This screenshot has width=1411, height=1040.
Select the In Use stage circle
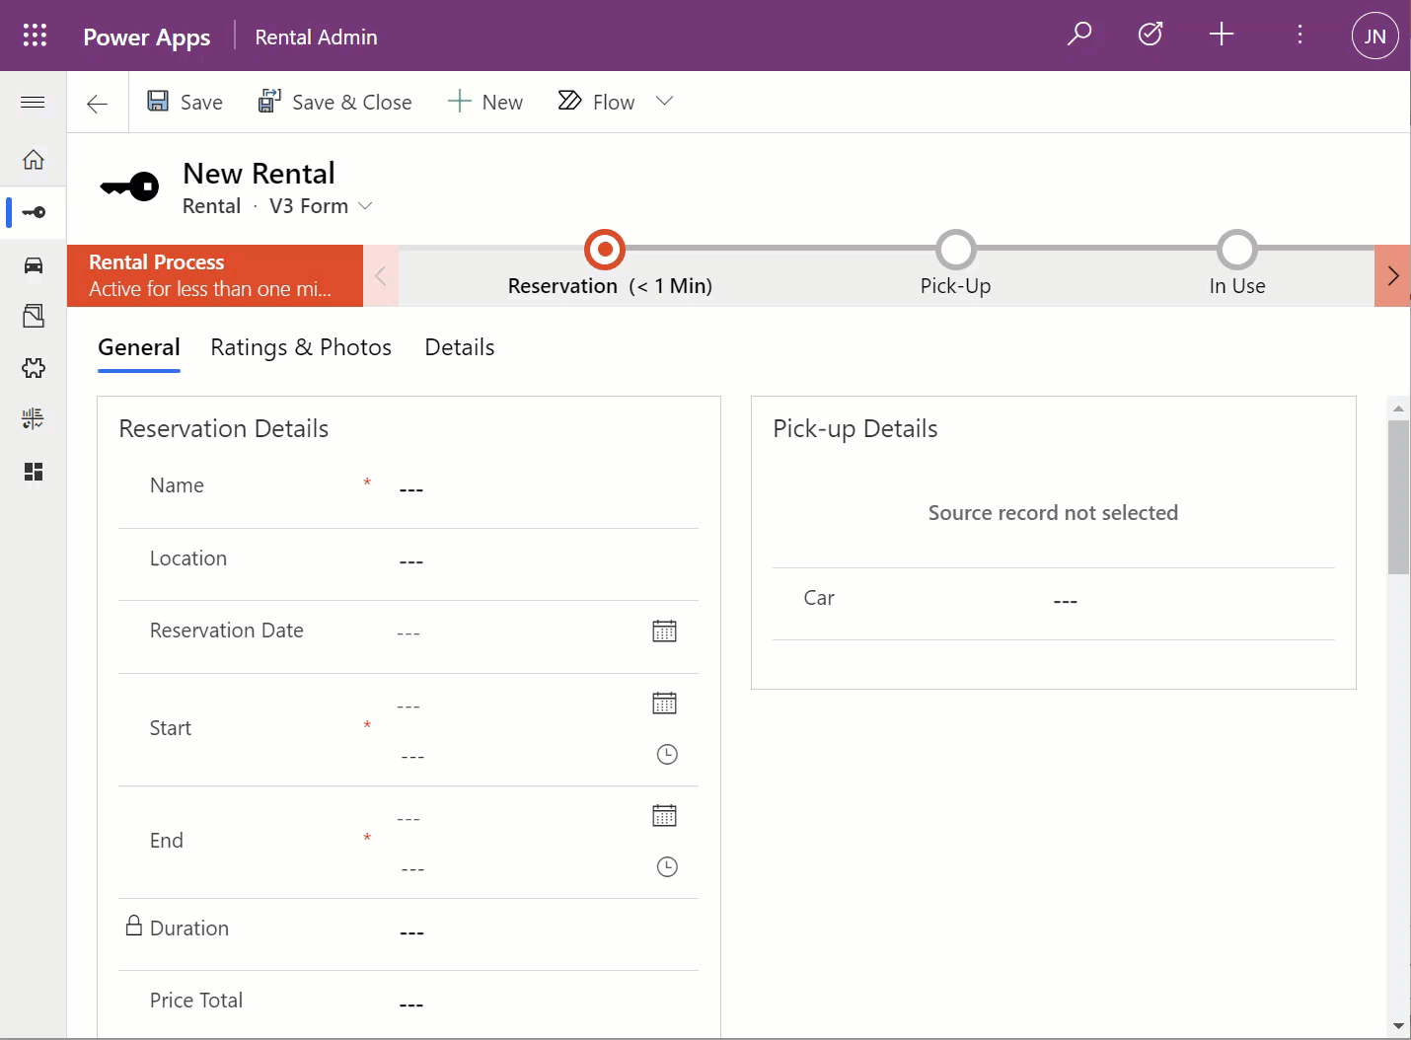pyautogui.click(x=1236, y=250)
